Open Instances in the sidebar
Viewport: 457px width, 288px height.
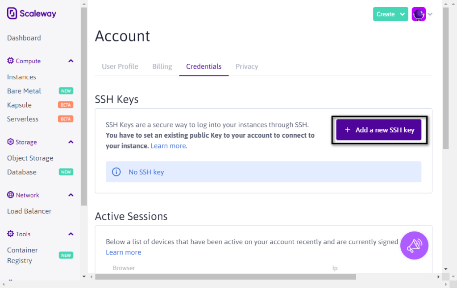21,77
